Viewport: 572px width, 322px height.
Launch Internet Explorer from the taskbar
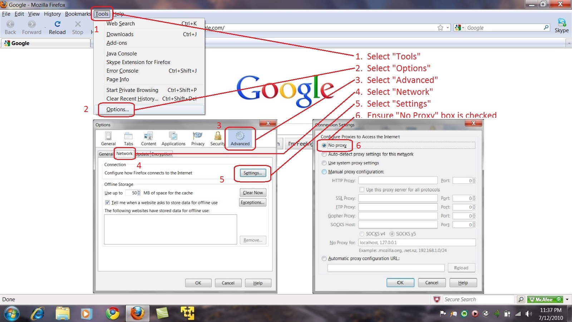38,314
